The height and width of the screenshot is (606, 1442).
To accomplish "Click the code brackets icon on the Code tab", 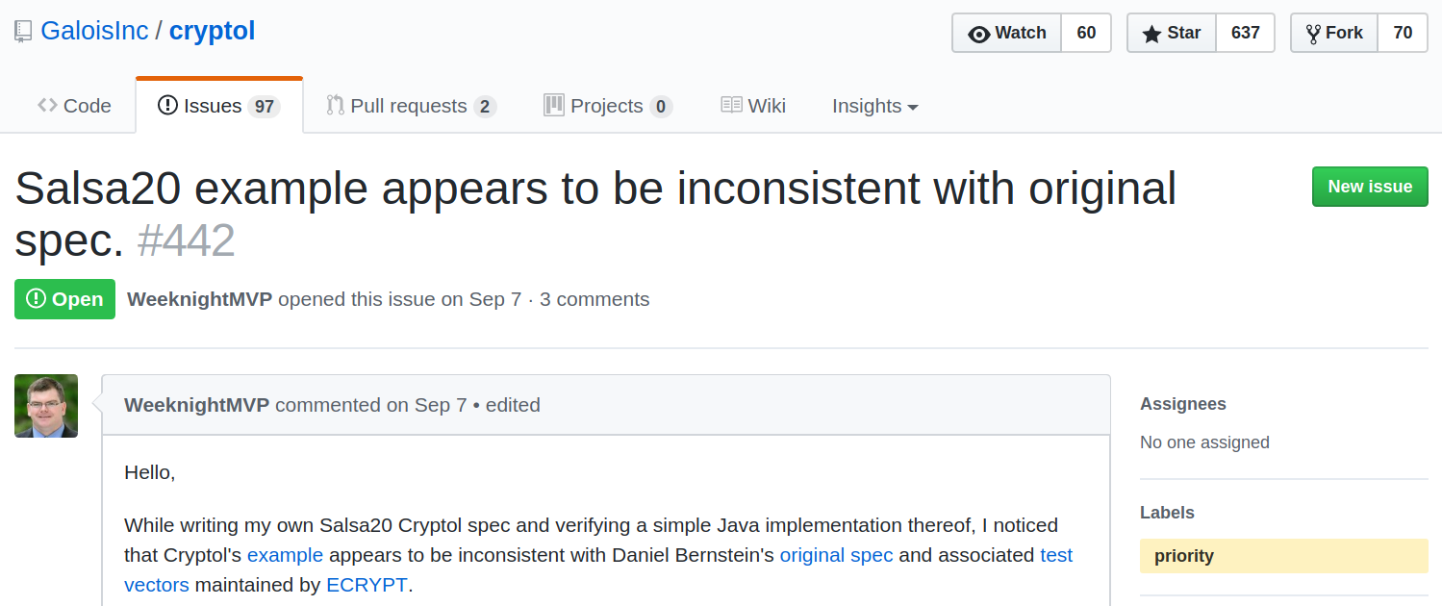I will coord(47,105).
